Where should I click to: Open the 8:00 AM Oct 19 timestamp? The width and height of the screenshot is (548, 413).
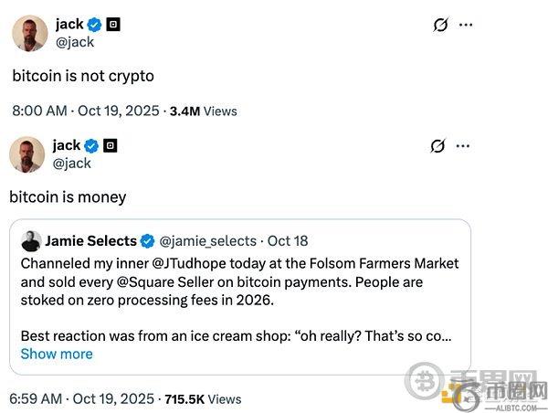[x=84, y=111]
